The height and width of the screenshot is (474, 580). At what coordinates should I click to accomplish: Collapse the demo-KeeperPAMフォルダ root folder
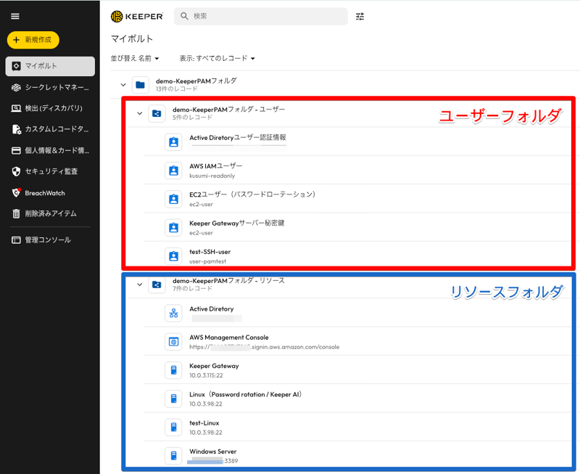coord(123,85)
